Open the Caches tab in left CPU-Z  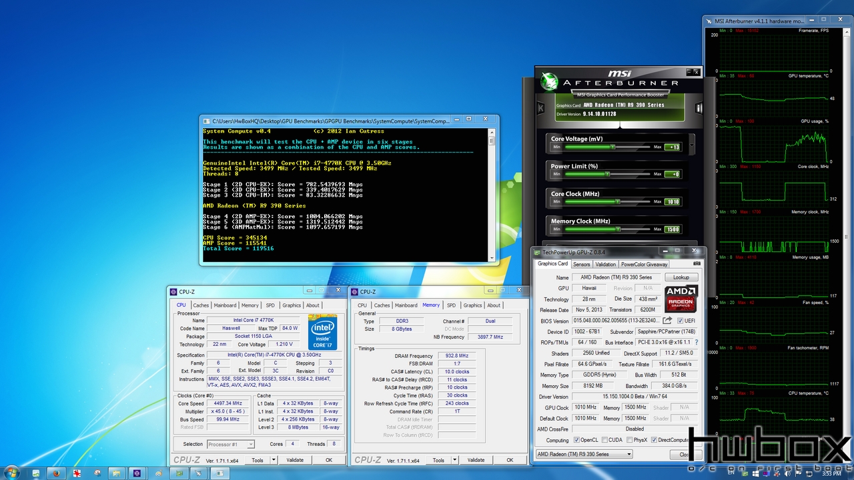click(x=201, y=305)
